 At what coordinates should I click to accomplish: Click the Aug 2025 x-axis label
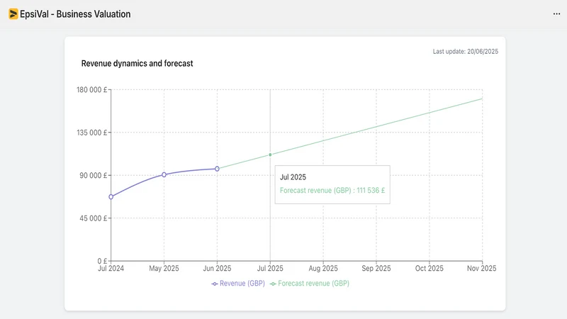(323, 269)
